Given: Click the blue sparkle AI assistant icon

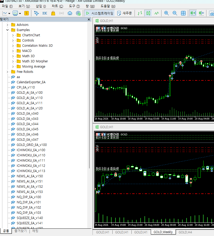Looking at the screenshot, I should click(x=36, y=13).
